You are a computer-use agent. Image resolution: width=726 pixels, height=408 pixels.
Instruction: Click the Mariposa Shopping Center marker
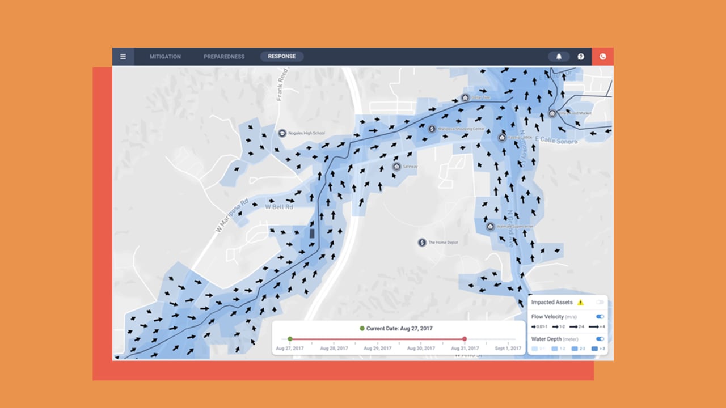(430, 129)
